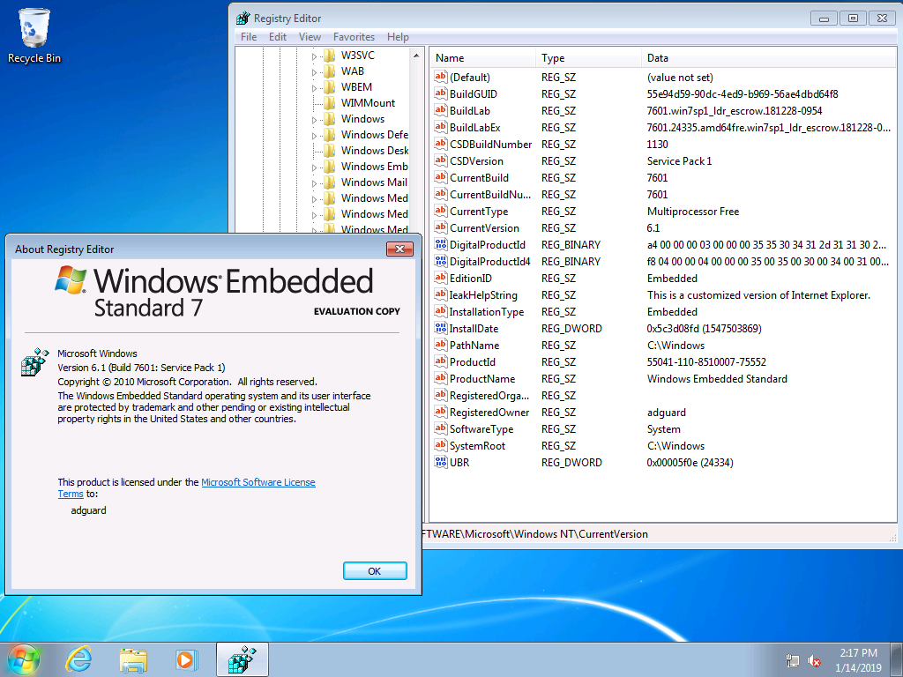Image resolution: width=903 pixels, height=677 pixels.
Task: Open the Edit menu
Action: 278,37
